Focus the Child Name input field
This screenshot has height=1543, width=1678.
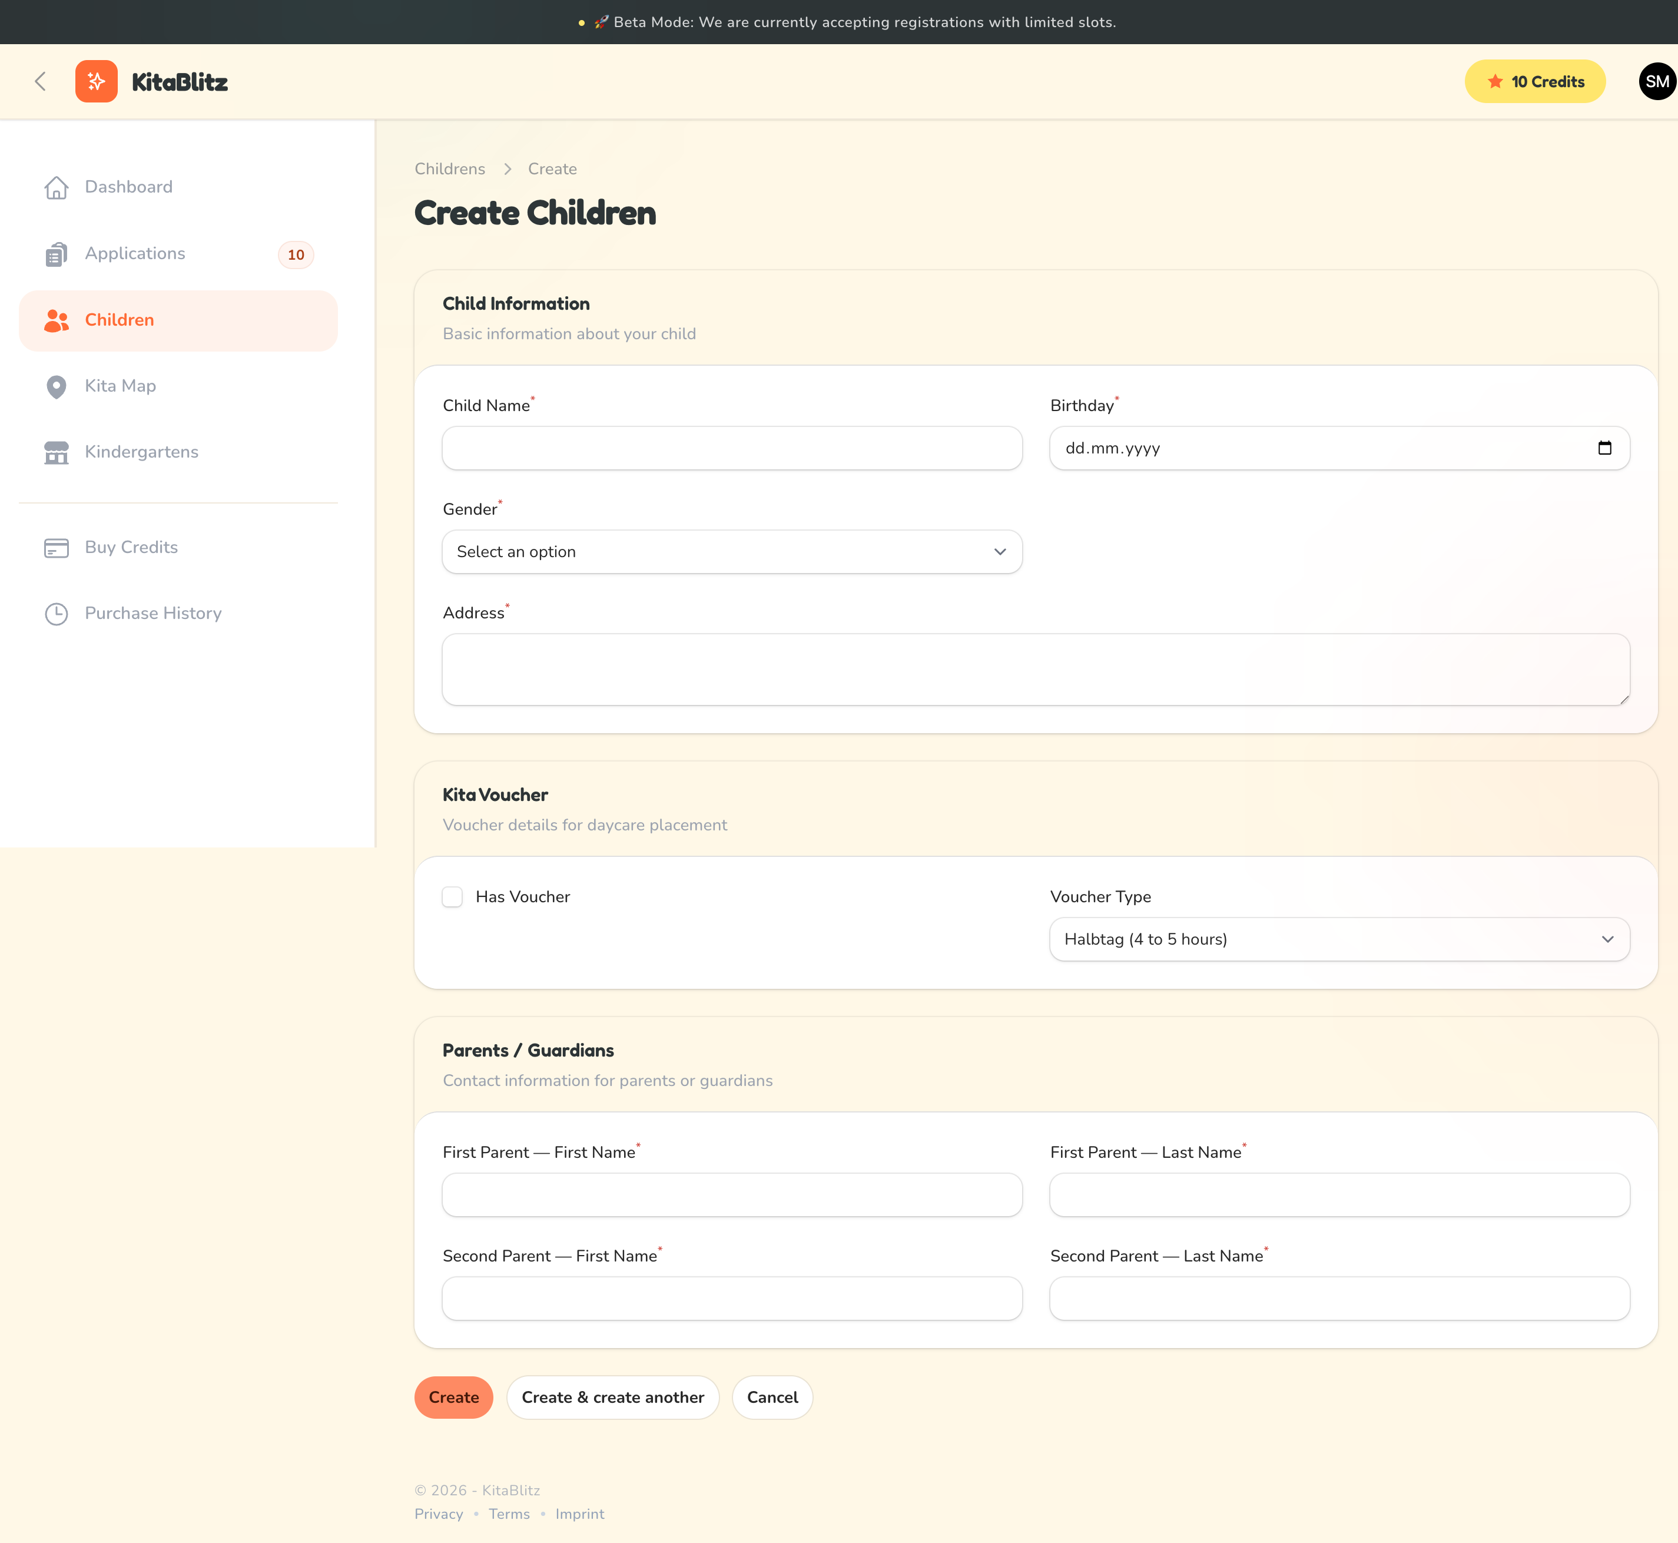click(x=731, y=448)
